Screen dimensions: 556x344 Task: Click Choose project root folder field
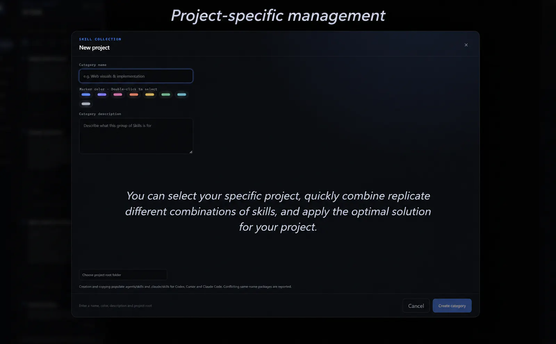(x=123, y=275)
